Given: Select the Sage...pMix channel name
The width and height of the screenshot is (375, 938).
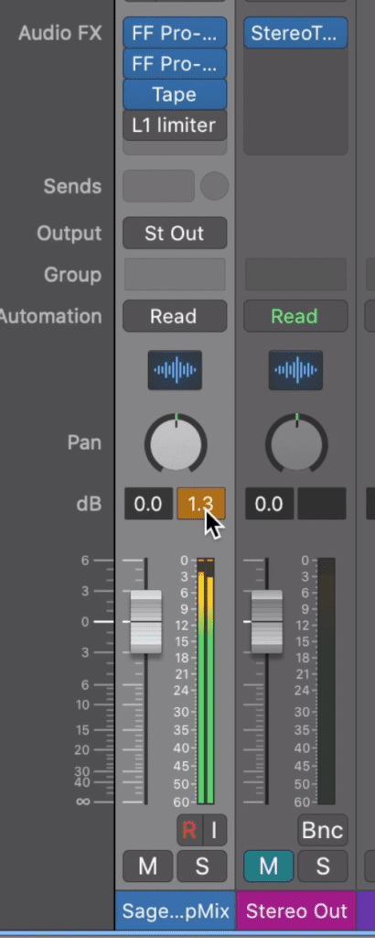Looking at the screenshot, I should [176, 911].
